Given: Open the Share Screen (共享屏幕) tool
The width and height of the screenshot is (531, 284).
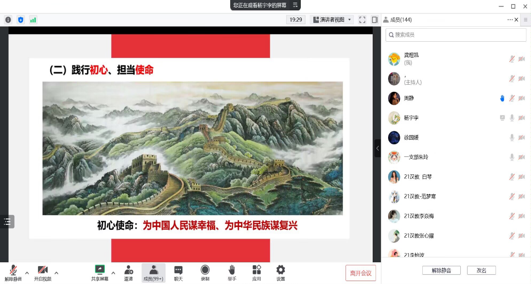Looking at the screenshot, I should 100,273.
